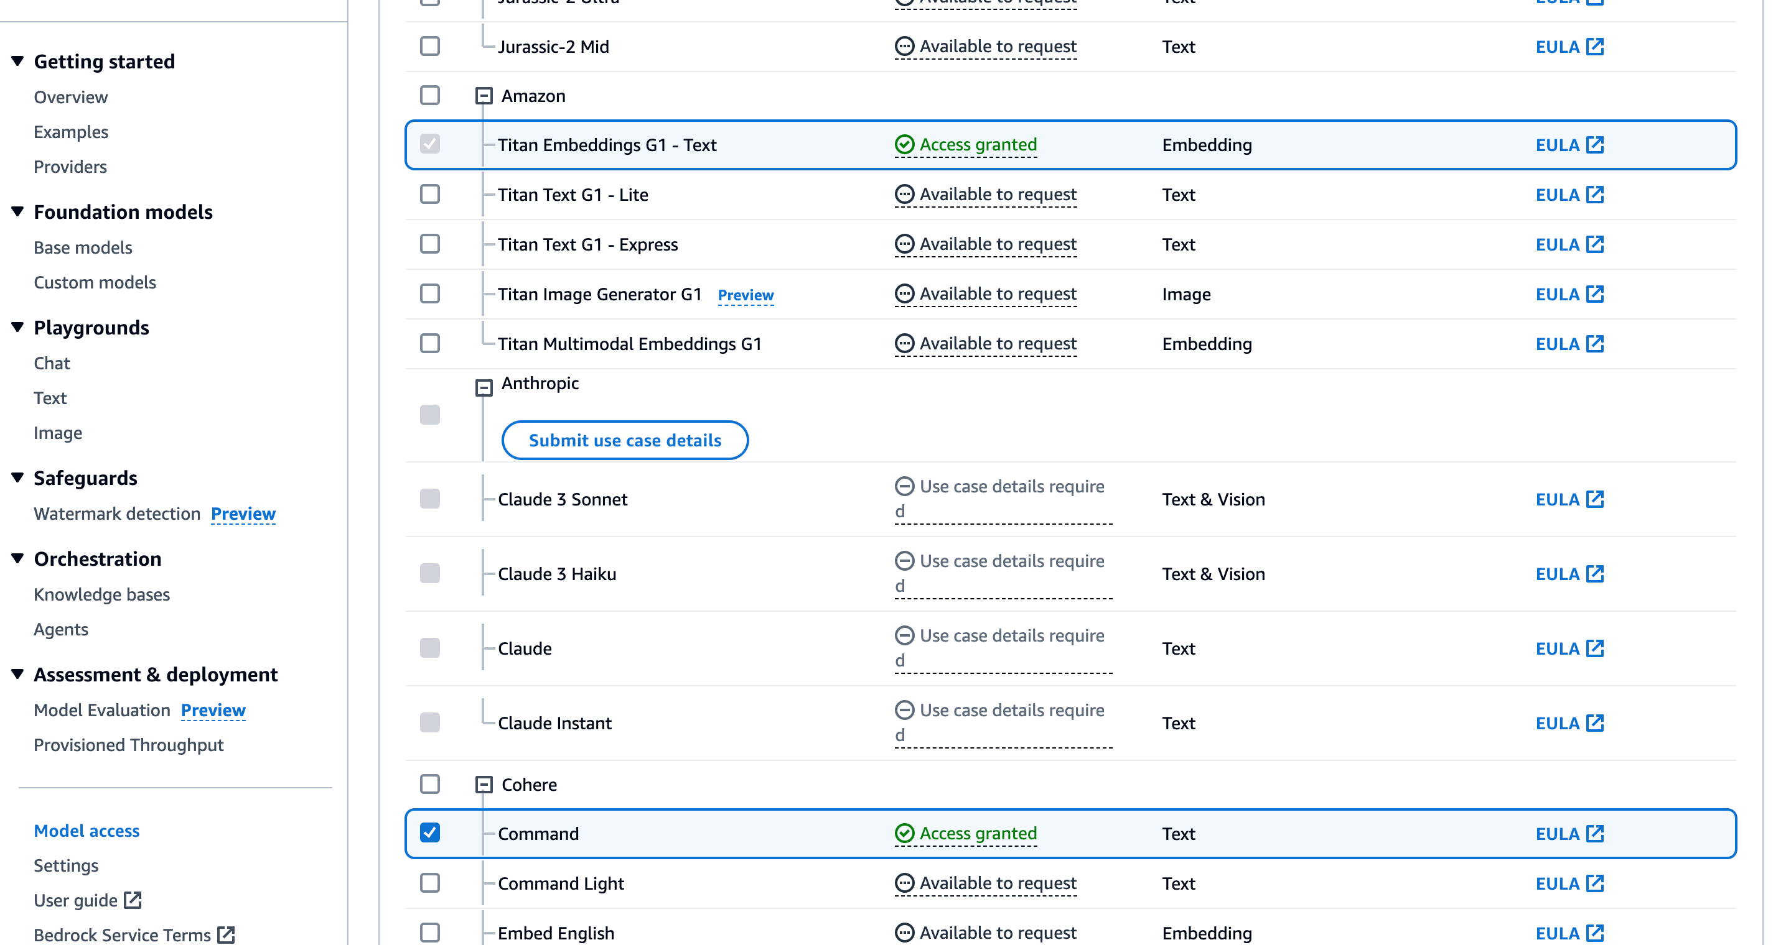The image size is (1791, 945).
Task: Open EULA external link icon for Titan Embeddings G1 - Text
Action: pyautogui.click(x=1595, y=144)
